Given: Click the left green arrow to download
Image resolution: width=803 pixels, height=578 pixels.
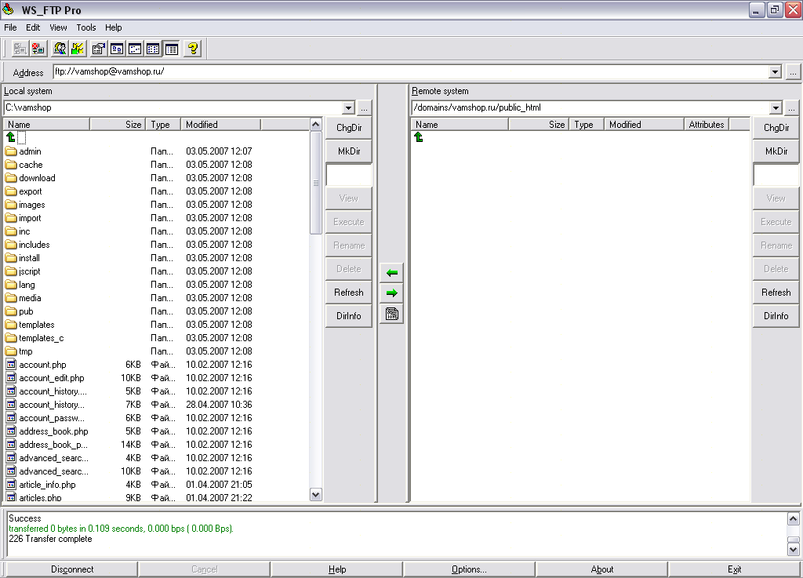Looking at the screenshot, I should pos(392,273).
